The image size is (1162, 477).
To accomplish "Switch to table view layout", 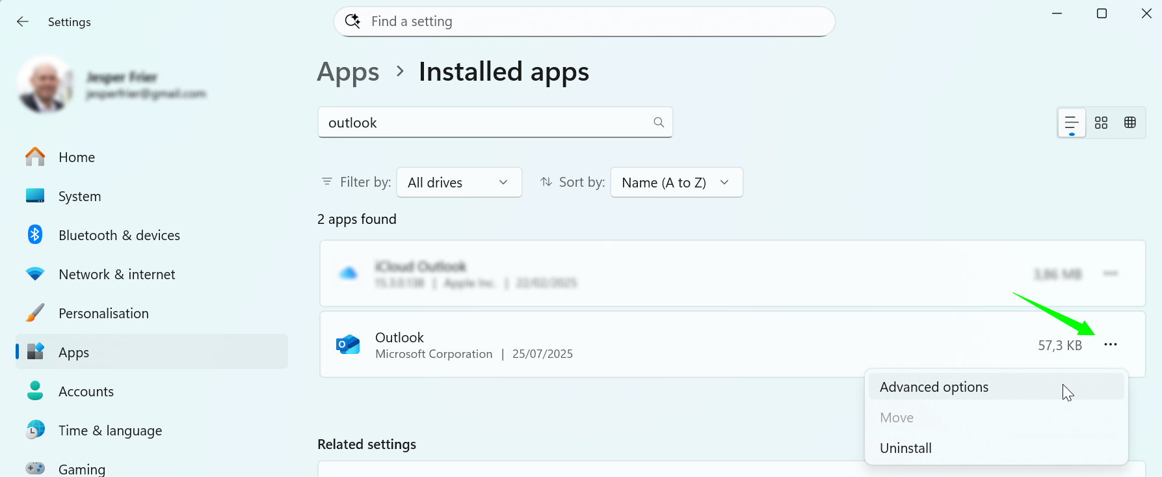I will coord(1130,122).
